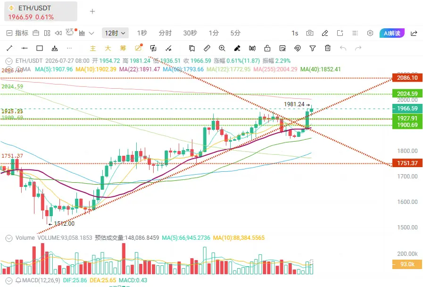Open the zoom-in magnifier tool
423x287 pixels.
(x=222, y=48)
